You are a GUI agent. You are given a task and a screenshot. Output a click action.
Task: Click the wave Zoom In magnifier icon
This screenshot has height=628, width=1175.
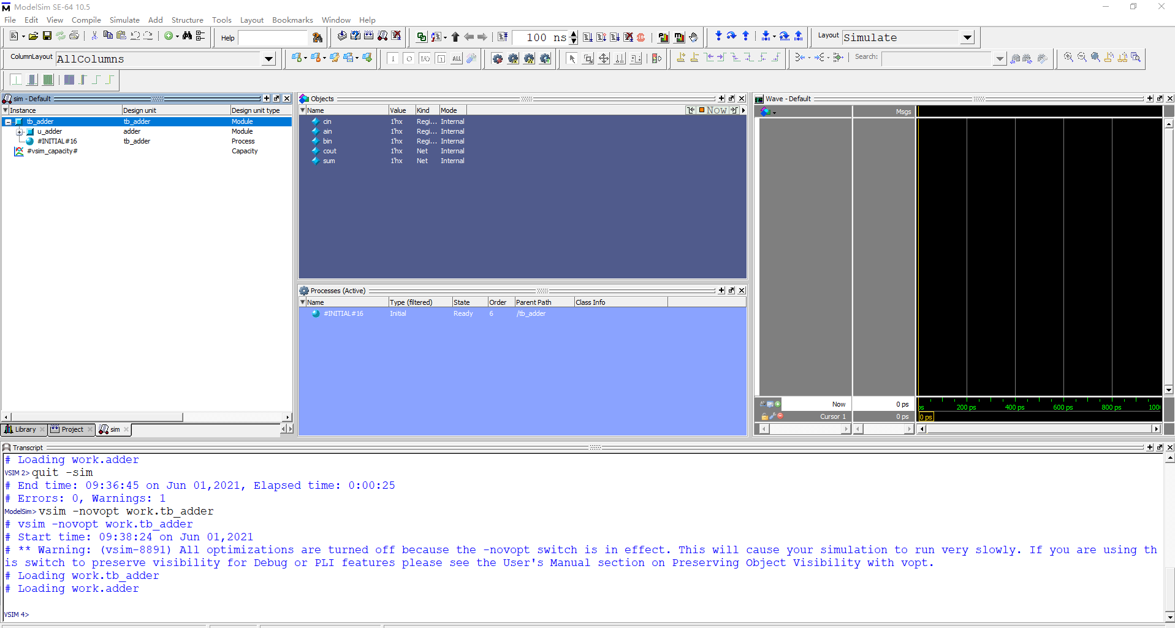tap(1068, 57)
